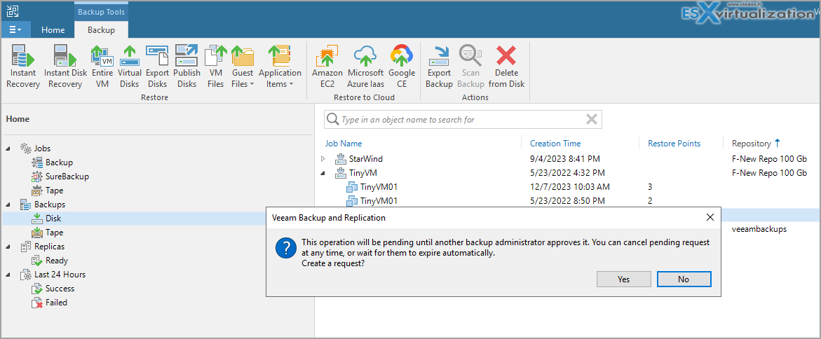
Task: Collapse the Jobs tree node
Action: (x=8, y=148)
